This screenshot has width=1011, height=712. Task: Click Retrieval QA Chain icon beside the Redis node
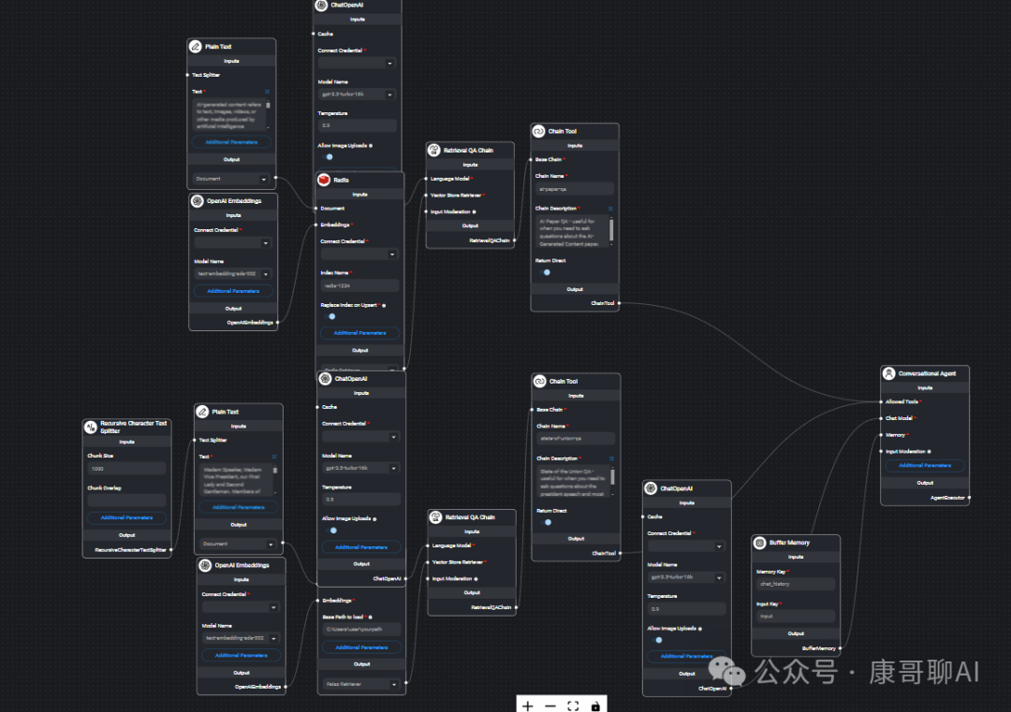coord(434,150)
